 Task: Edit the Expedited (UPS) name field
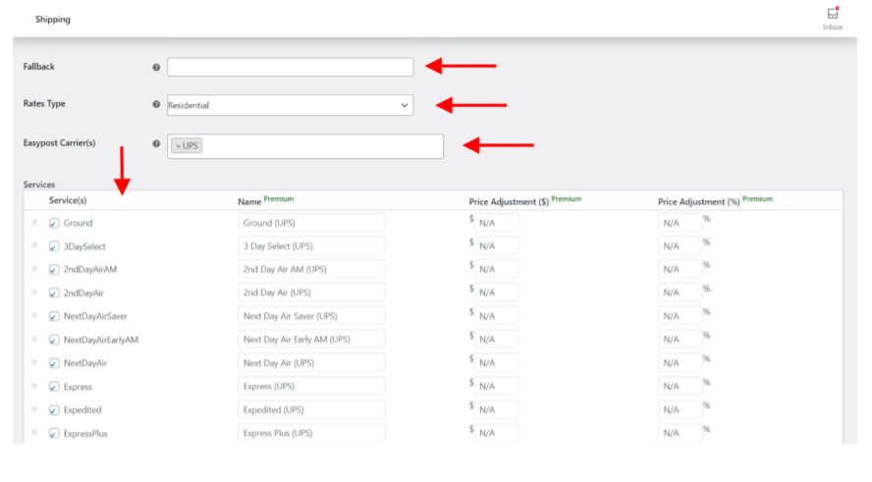pos(311,409)
